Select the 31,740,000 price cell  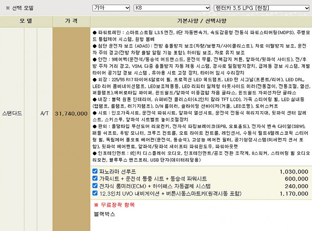coord(71,113)
